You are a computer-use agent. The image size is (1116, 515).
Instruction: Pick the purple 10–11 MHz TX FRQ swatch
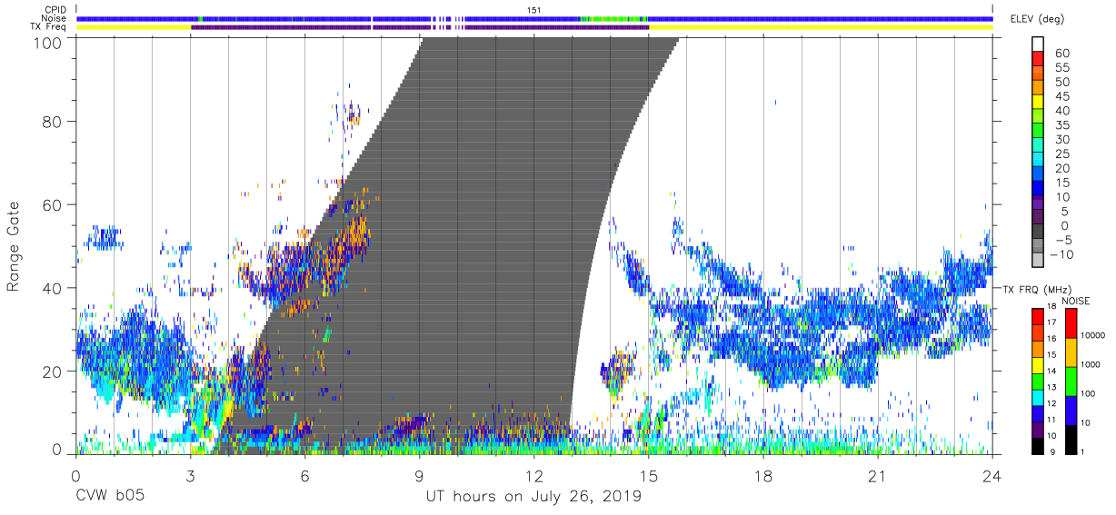[1039, 429]
